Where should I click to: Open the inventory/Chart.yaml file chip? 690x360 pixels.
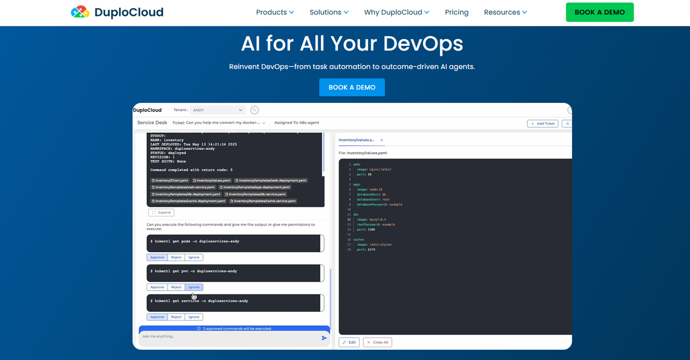pyautogui.click(x=170, y=180)
